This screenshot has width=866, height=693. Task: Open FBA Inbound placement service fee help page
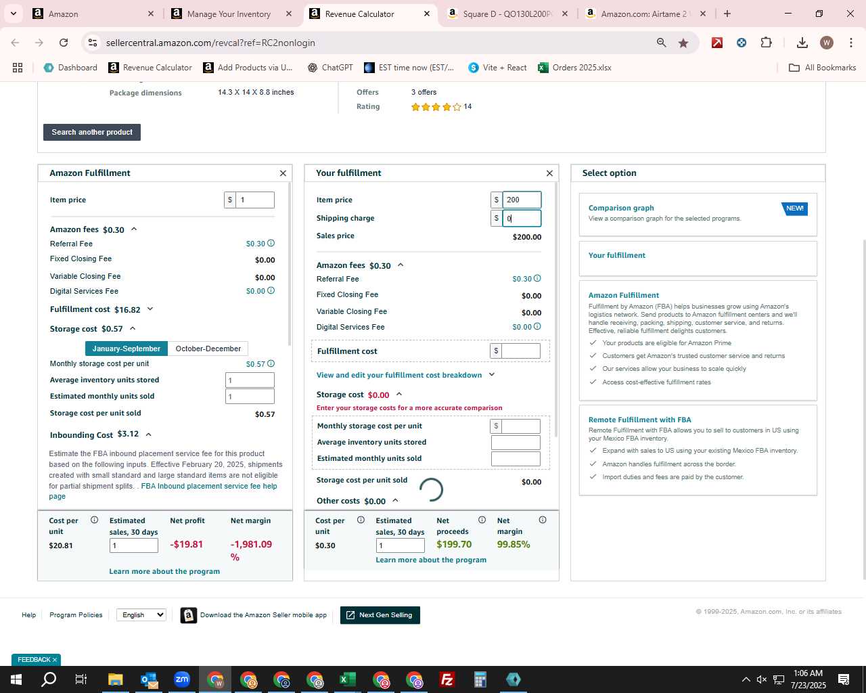163,491
